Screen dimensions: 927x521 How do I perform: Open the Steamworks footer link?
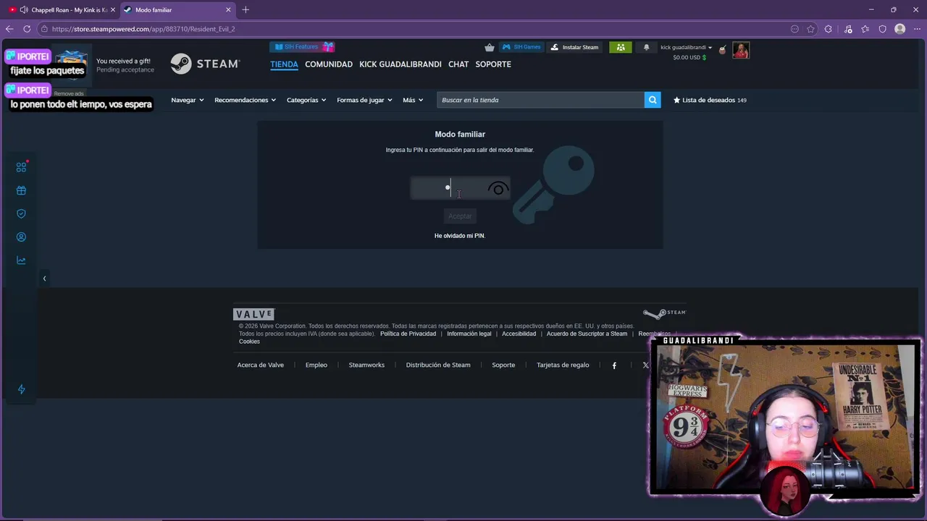tap(366, 365)
